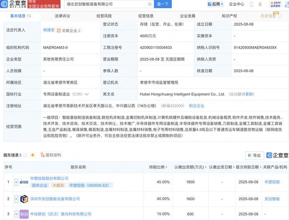
Task: Expand the 专用设备制造业 industry chevron
Action: pyautogui.click(x=87, y=94)
